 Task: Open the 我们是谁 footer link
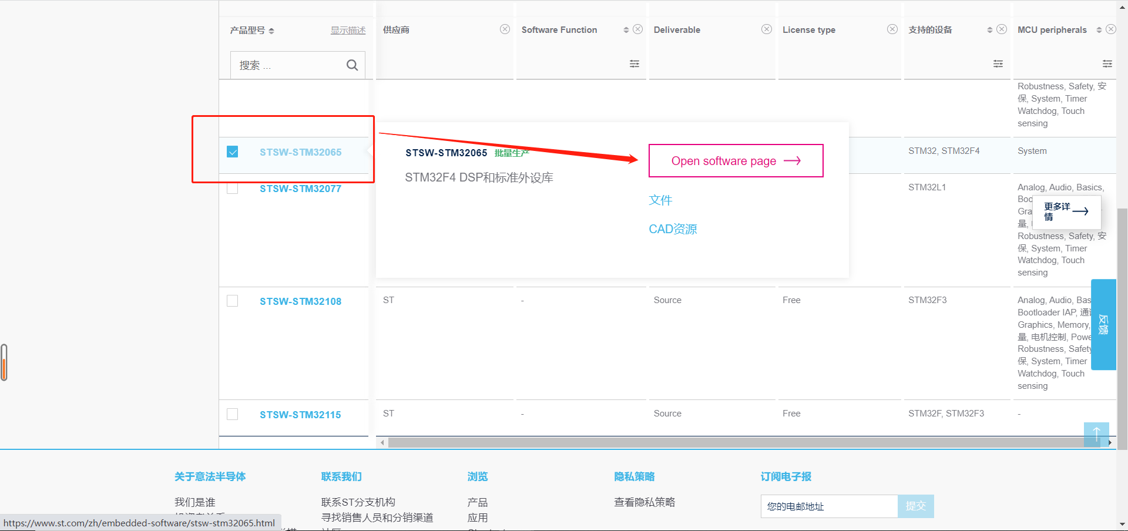pyautogui.click(x=195, y=502)
